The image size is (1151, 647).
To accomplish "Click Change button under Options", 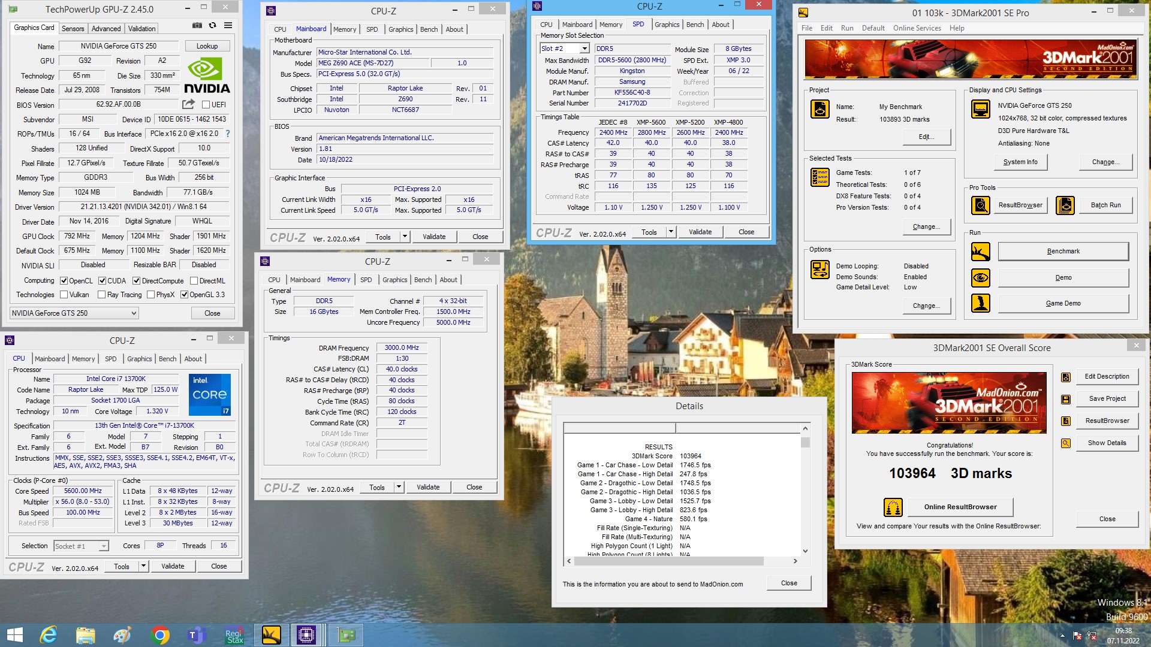I will point(926,306).
